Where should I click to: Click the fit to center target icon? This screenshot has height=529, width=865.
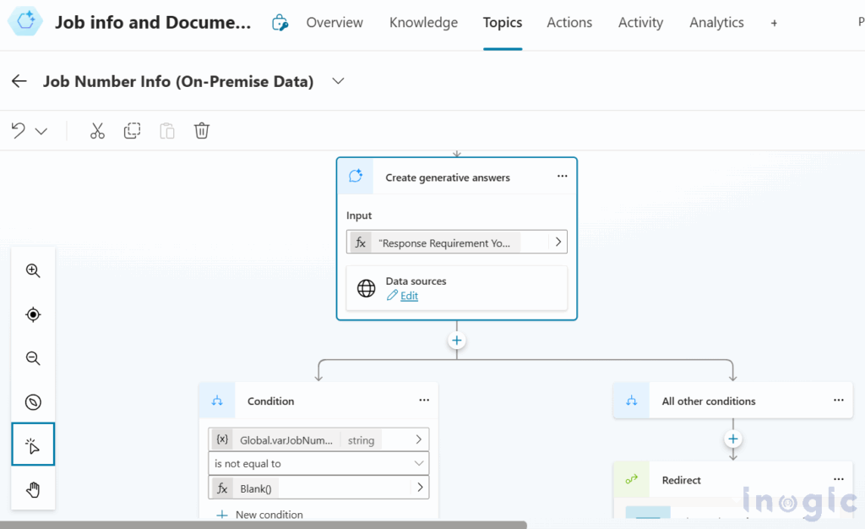(x=33, y=314)
